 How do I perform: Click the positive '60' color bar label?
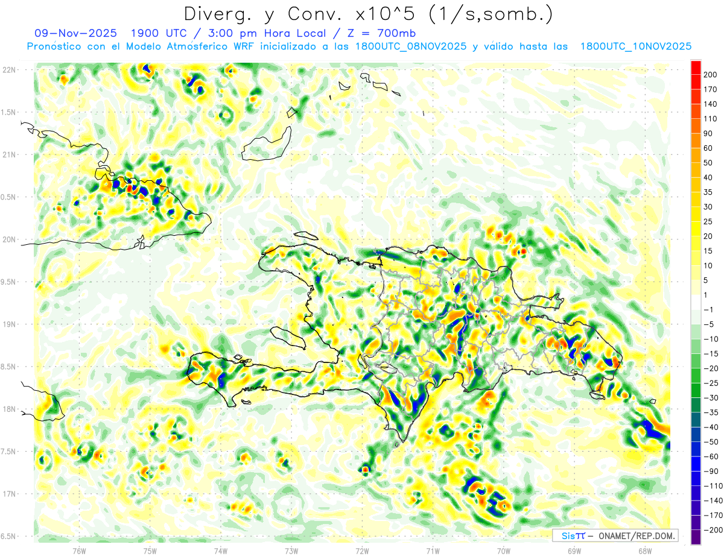(708, 148)
